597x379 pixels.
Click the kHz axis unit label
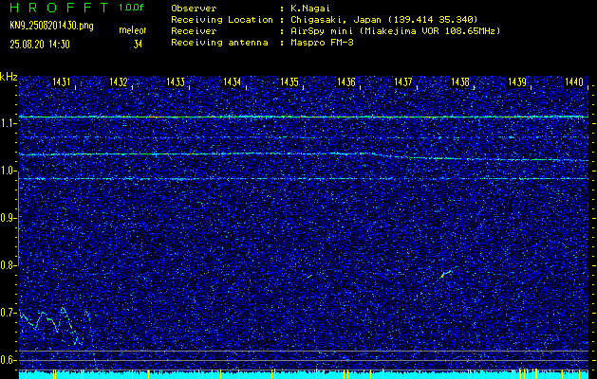[x=9, y=77]
